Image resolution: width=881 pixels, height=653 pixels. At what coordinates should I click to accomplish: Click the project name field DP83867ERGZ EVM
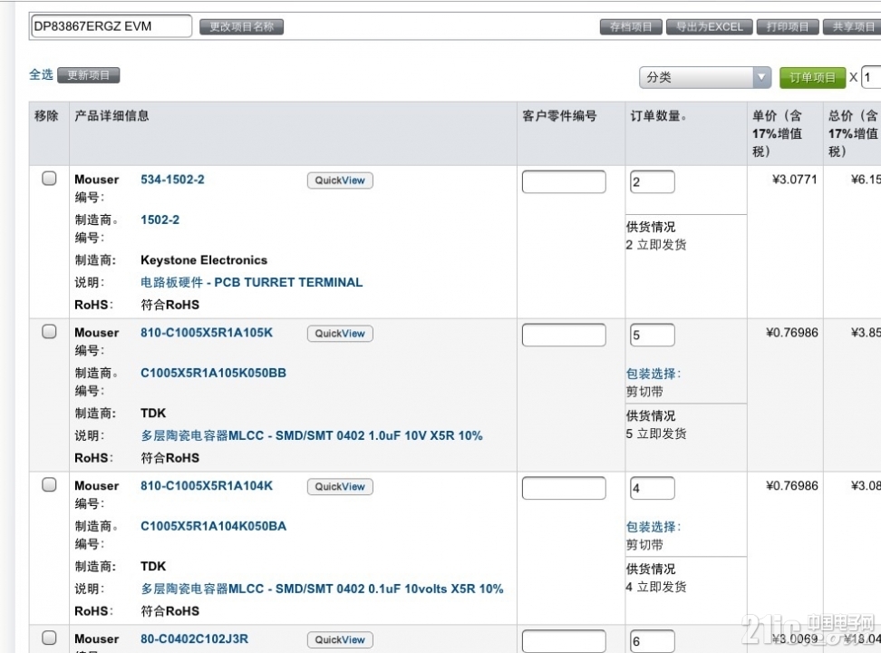pos(111,26)
